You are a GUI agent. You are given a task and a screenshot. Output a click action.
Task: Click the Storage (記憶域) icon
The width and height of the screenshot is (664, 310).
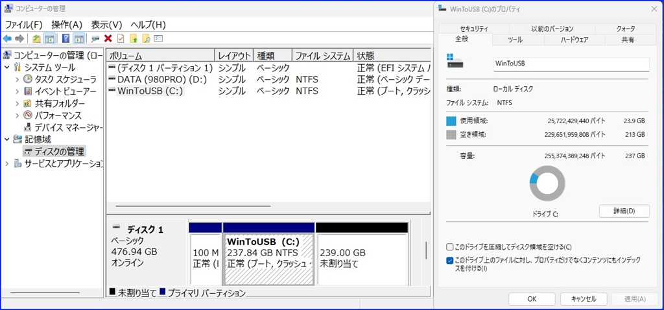coord(18,139)
